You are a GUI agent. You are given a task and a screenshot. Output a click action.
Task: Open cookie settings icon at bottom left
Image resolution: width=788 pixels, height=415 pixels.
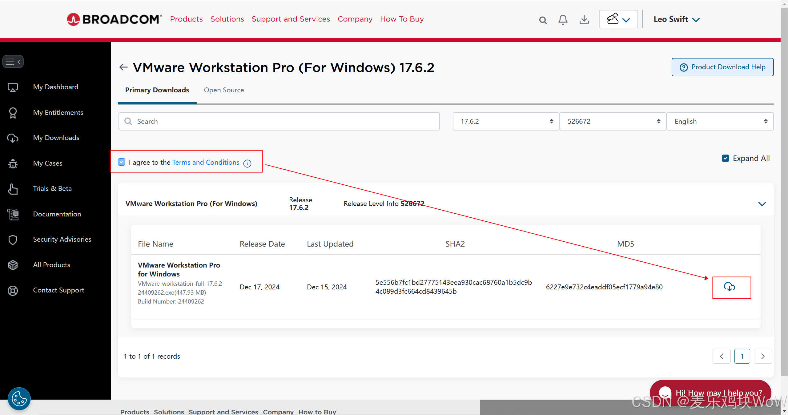coord(19,399)
